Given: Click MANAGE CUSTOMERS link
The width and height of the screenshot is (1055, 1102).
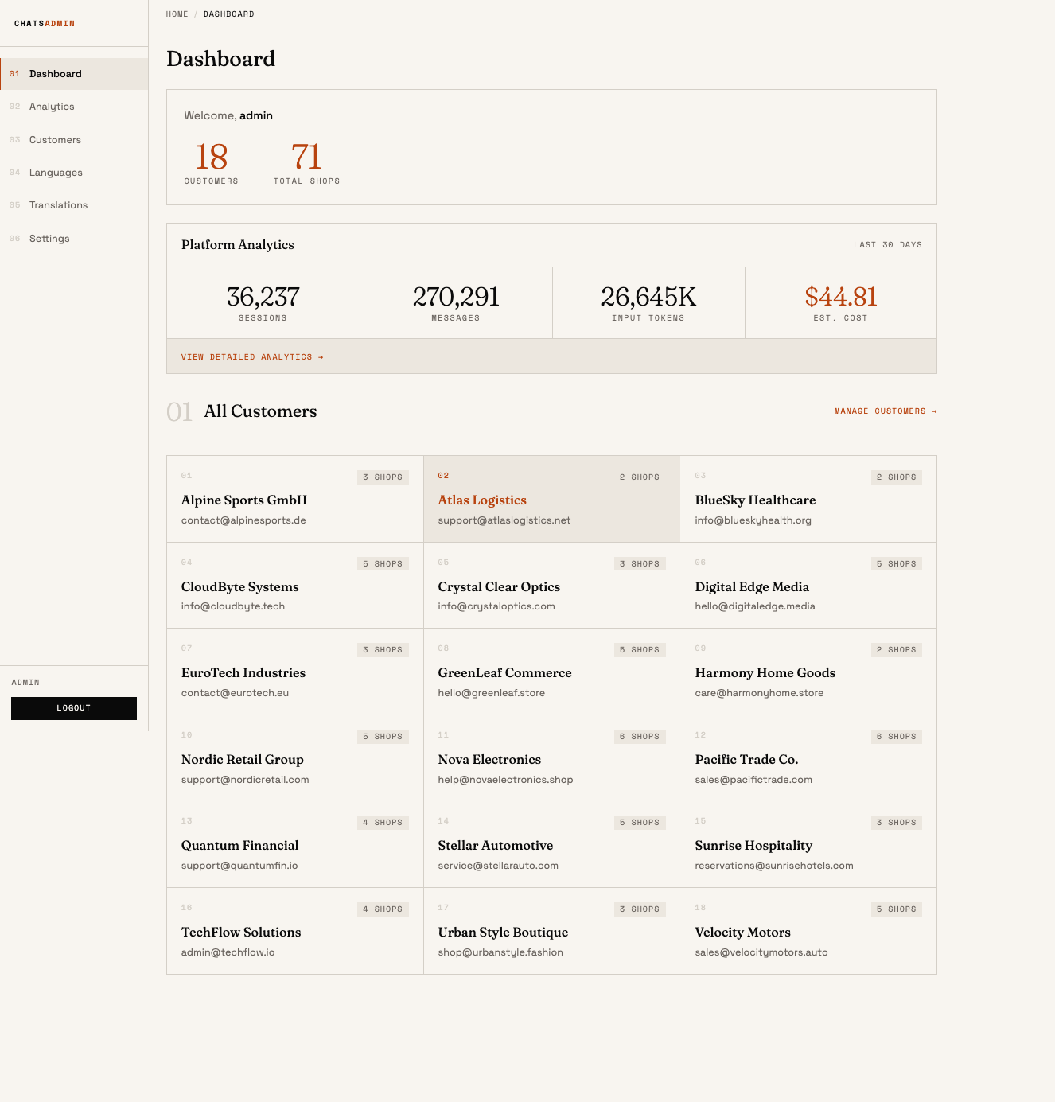Looking at the screenshot, I should pyautogui.click(x=885, y=411).
